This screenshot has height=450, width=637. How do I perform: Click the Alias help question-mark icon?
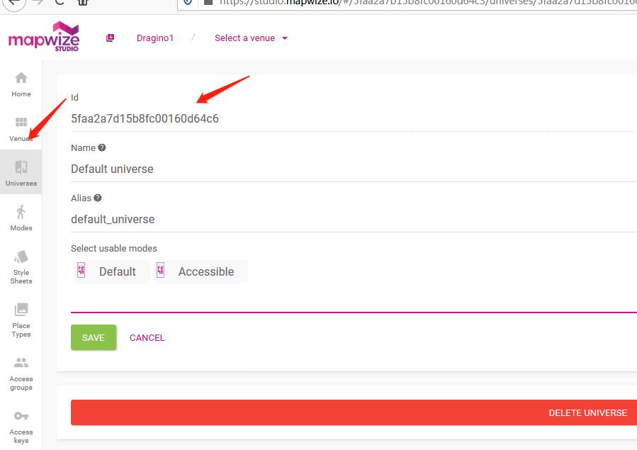point(98,198)
